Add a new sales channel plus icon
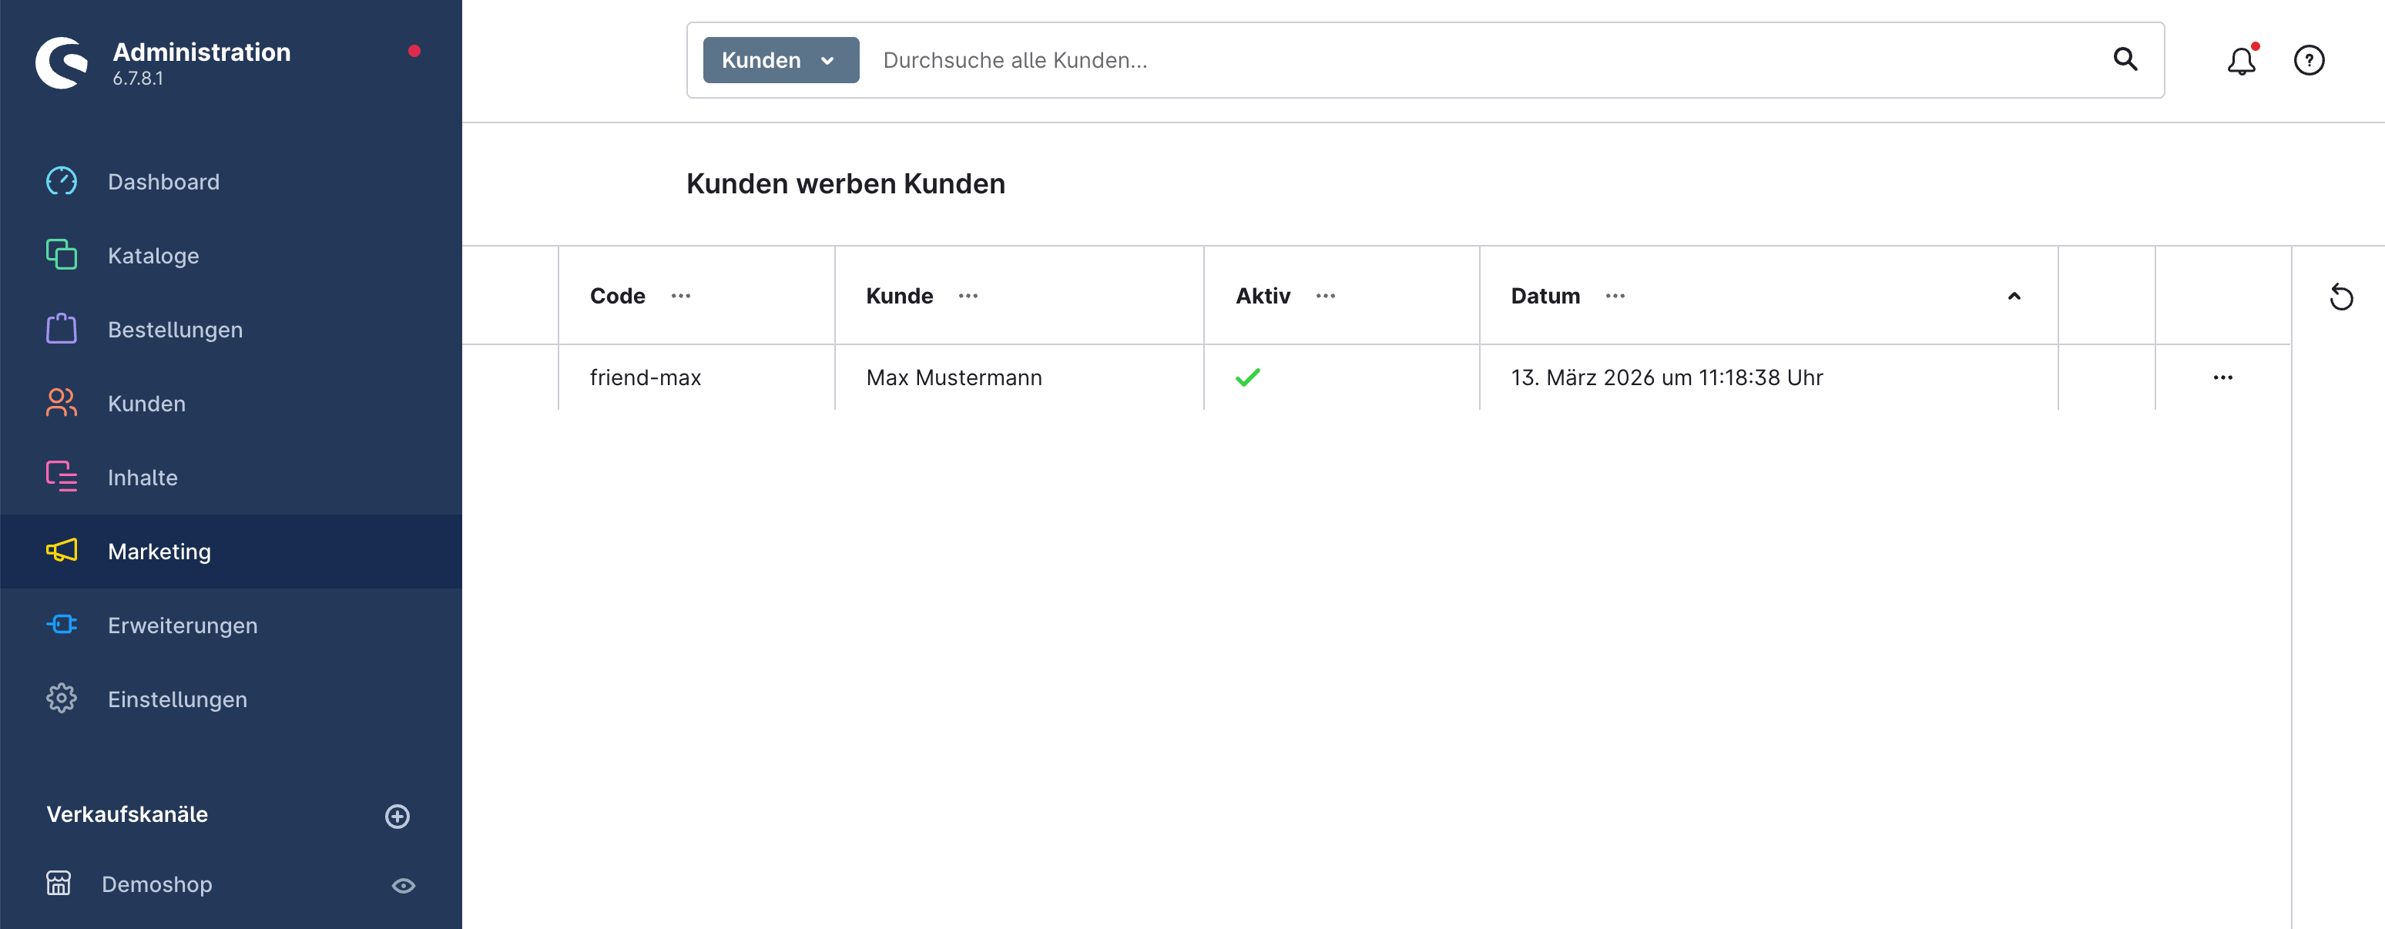The image size is (2385, 929). click(397, 816)
